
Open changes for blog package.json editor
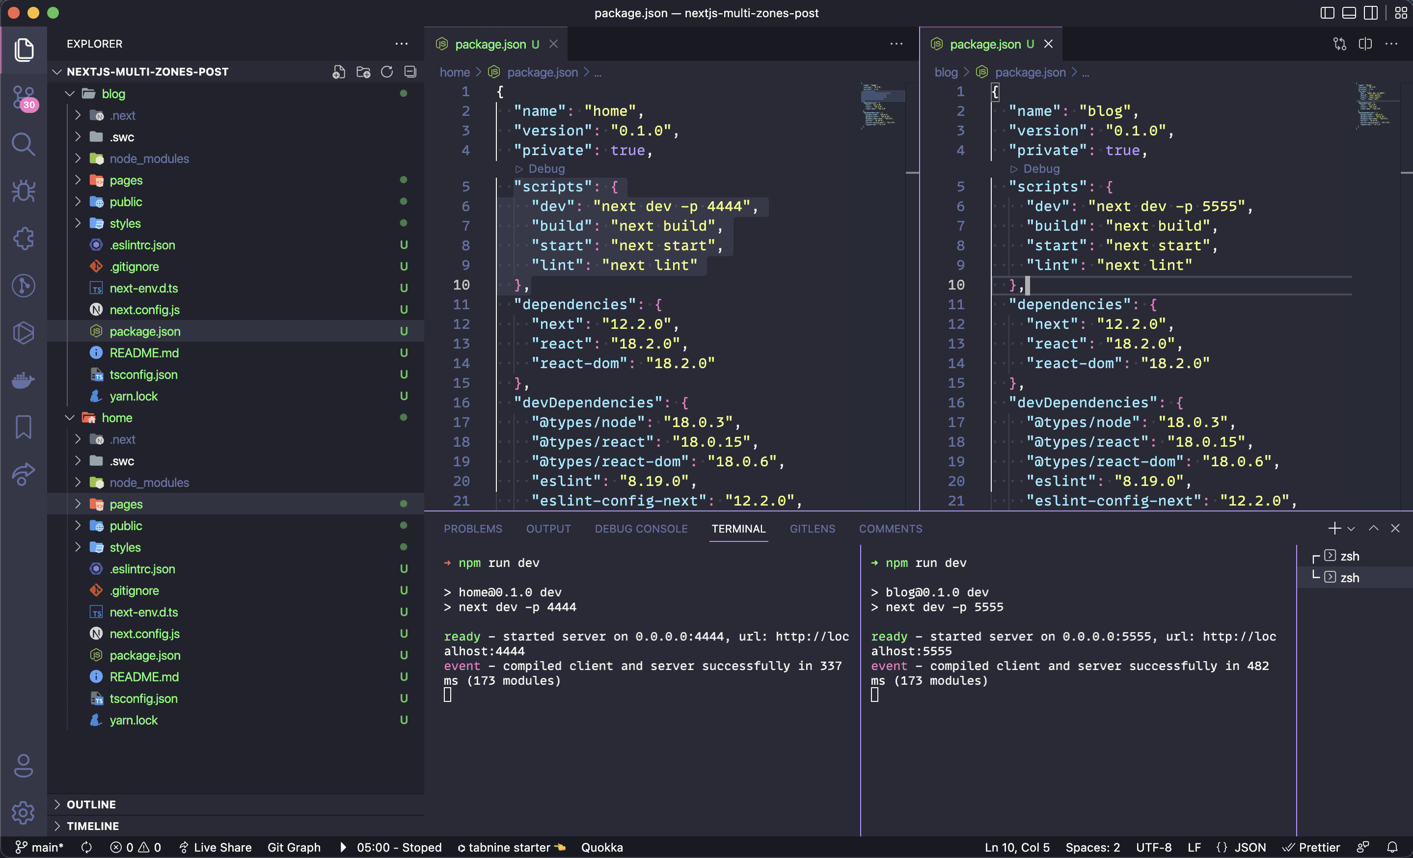(1339, 44)
